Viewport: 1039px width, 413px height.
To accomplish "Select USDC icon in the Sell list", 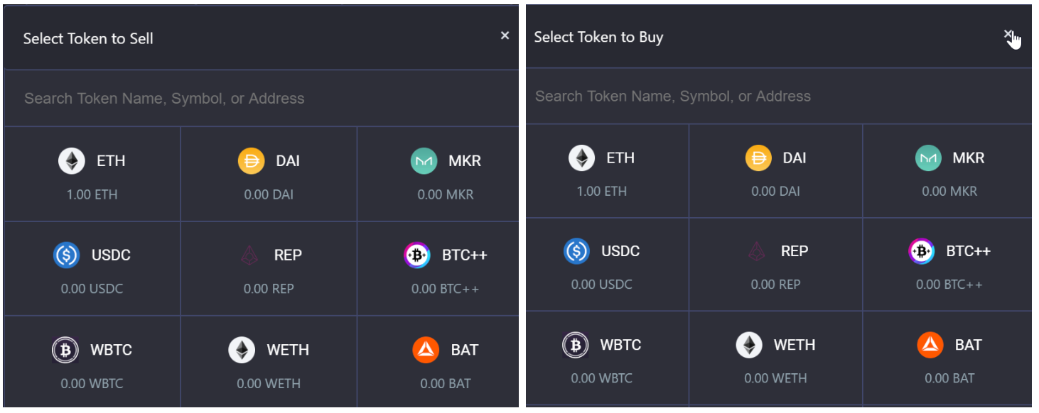I will click(66, 255).
